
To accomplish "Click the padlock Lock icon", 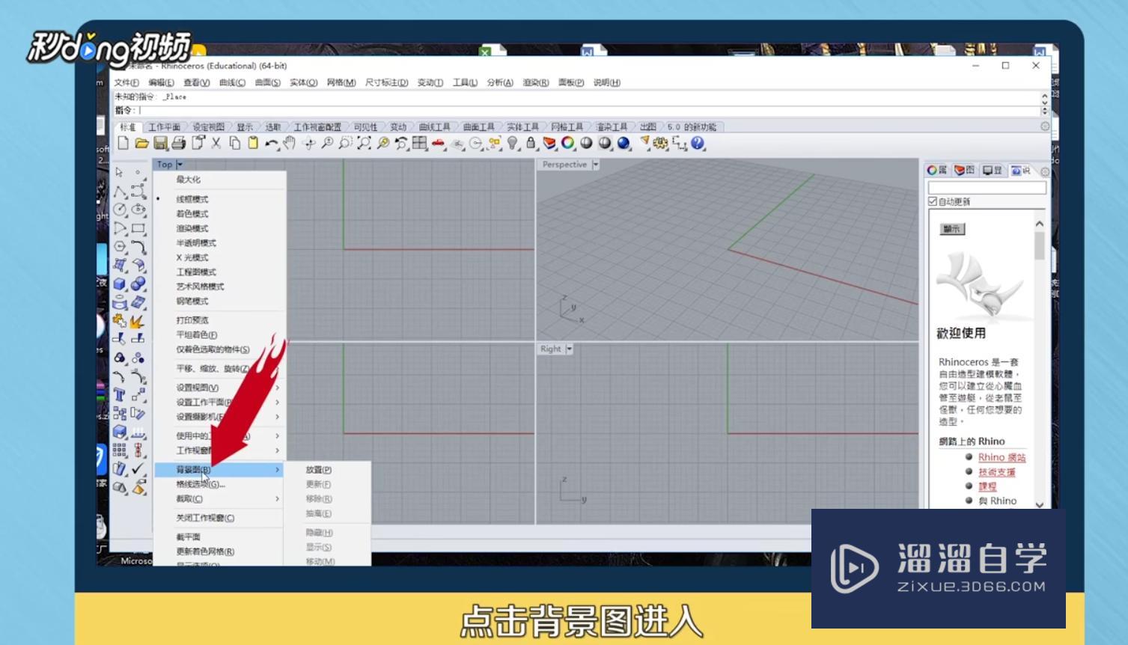I will click(x=531, y=143).
